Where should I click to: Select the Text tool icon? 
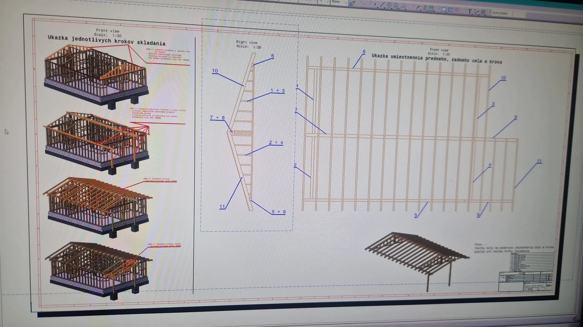(x=470, y=12)
